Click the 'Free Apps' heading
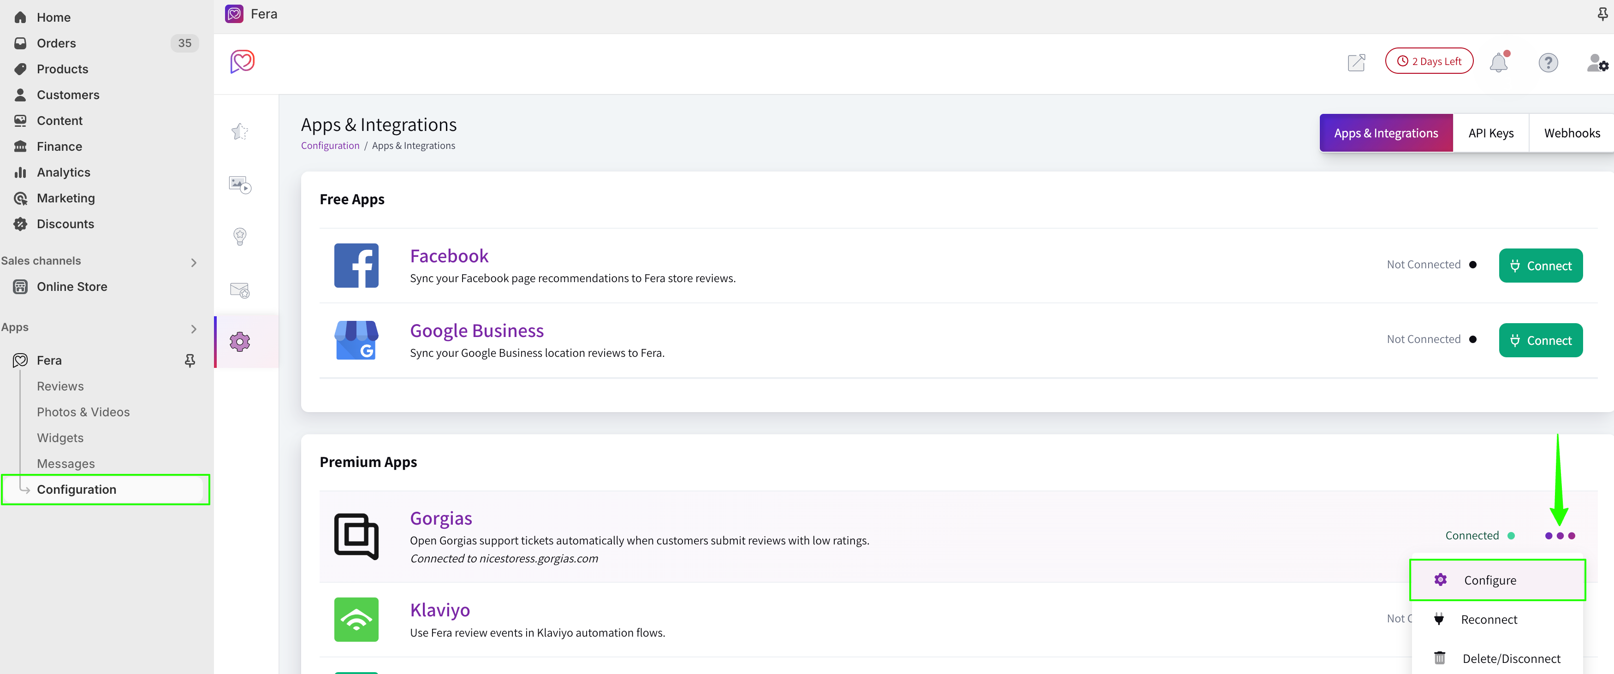This screenshot has width=1614, height=674. tap(351, 199)
